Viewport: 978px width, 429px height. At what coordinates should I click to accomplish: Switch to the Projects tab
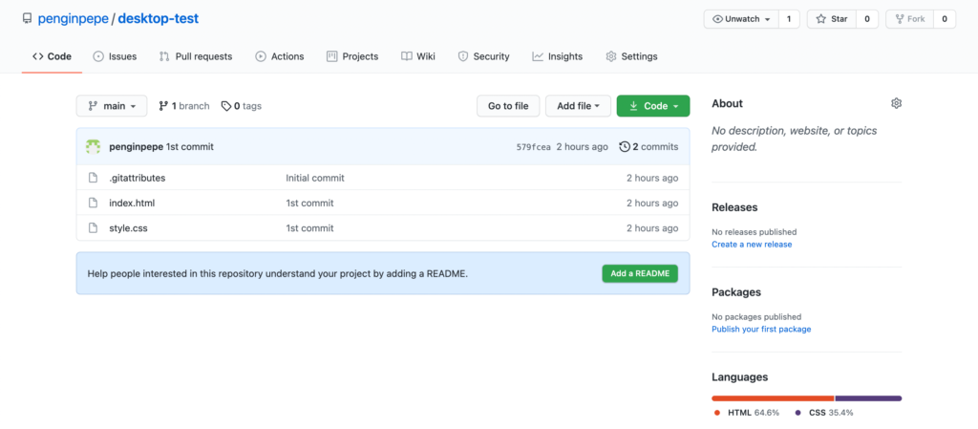click(352, 56)
